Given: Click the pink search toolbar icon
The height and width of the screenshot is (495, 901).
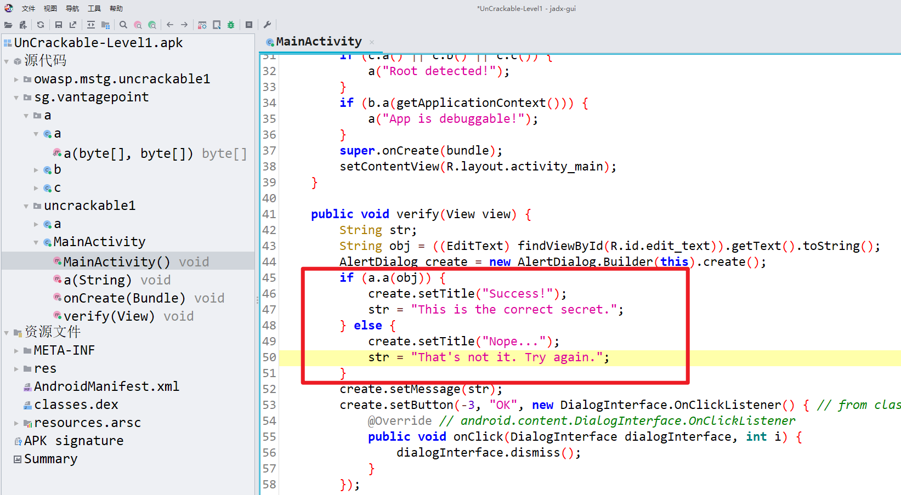Looking at the screenshot, I should (138, 25).
